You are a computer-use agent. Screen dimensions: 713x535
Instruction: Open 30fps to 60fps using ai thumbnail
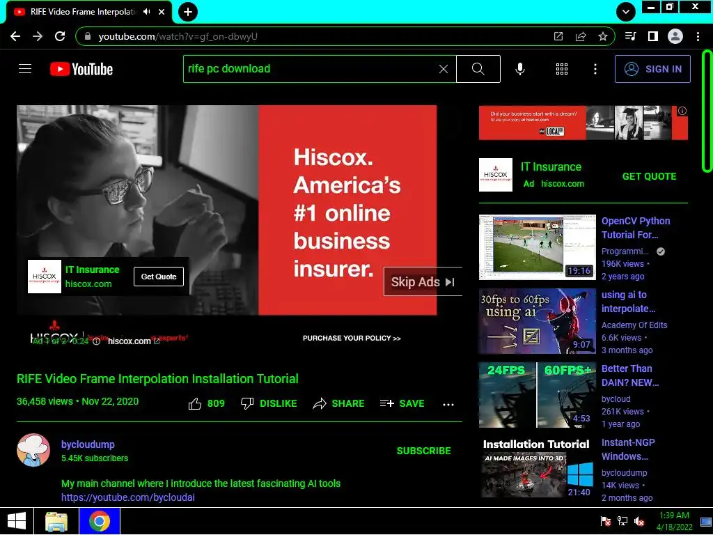[x=538, y=321]
